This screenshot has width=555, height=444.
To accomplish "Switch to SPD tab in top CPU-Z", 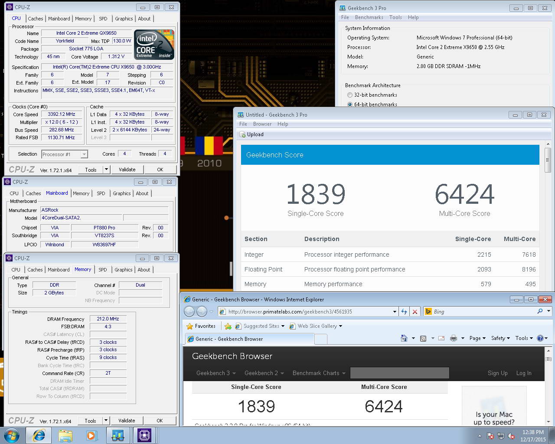I will [103, 19].
